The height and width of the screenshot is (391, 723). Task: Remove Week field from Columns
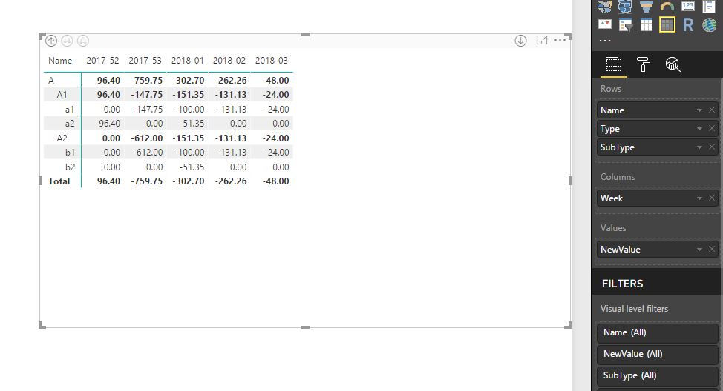click(x=711, y=198)
